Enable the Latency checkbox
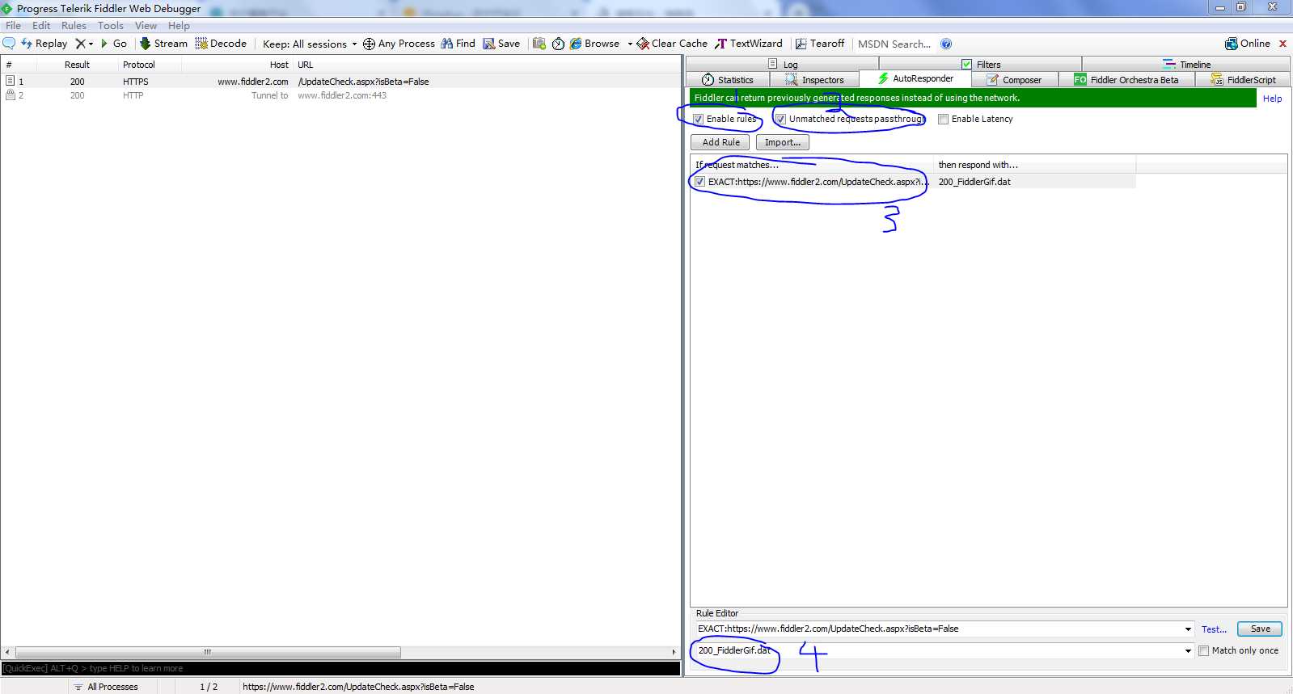1293x694 pixels. [x=943, y=119]
